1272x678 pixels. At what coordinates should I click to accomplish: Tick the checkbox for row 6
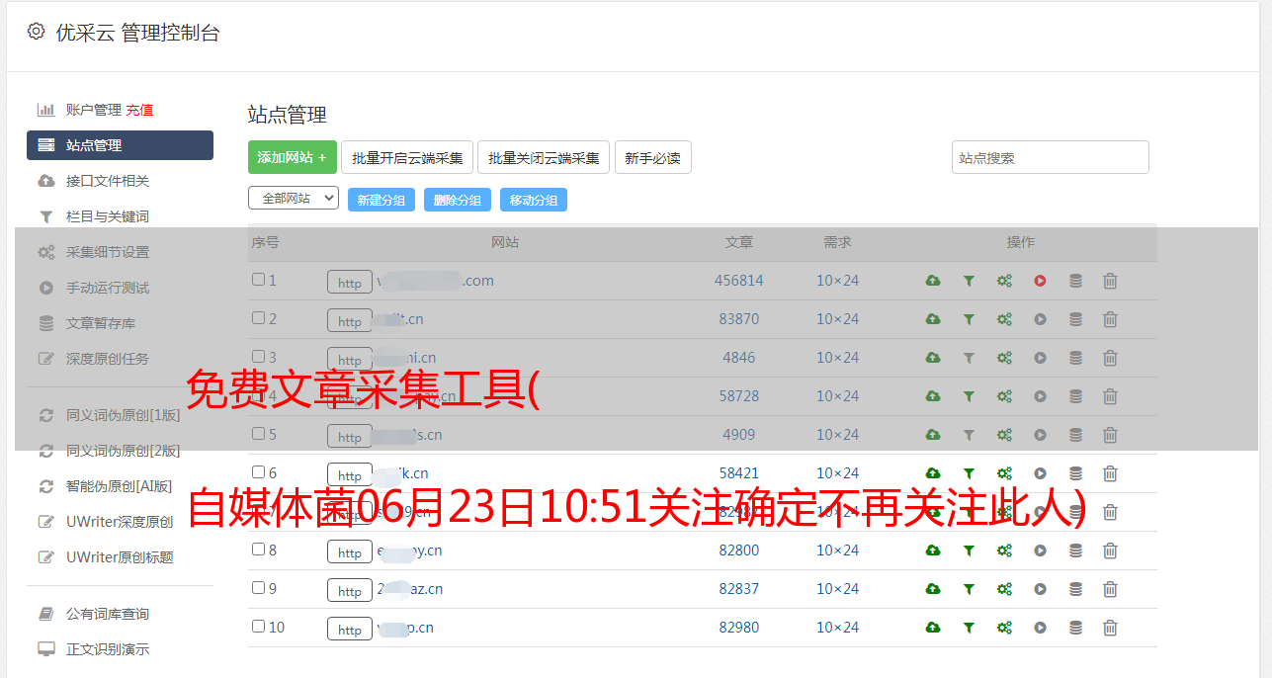pyautogui.click(x=258, y=472)
